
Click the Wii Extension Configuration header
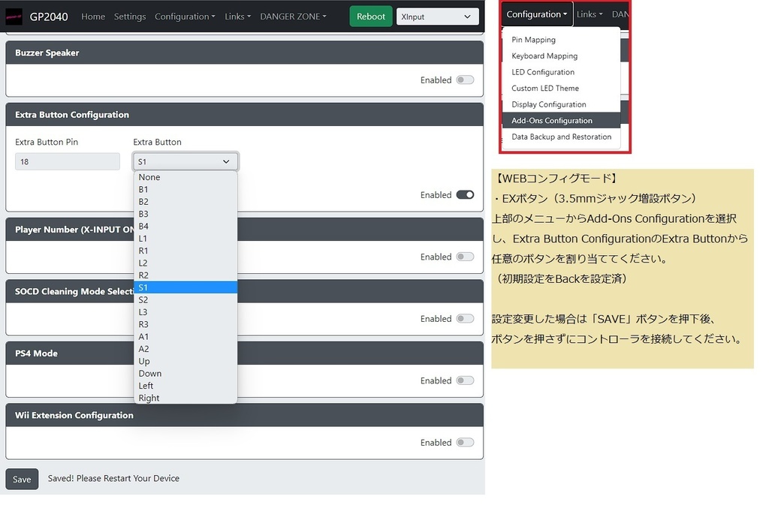244,415
